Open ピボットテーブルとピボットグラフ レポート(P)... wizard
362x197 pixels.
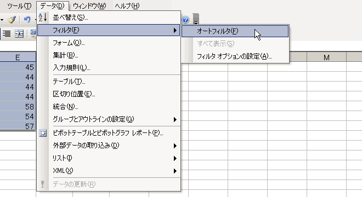point(109,133)
